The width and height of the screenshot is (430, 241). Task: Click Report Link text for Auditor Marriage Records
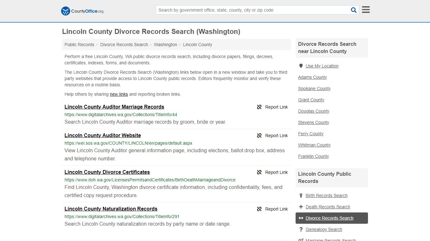tap(276, 107)
